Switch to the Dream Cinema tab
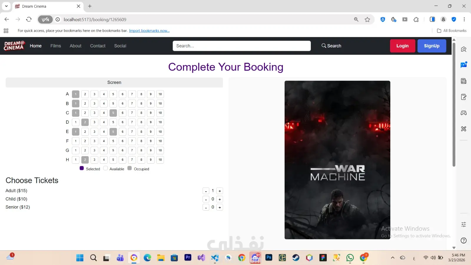471x265 pixels. click(47, 6)
